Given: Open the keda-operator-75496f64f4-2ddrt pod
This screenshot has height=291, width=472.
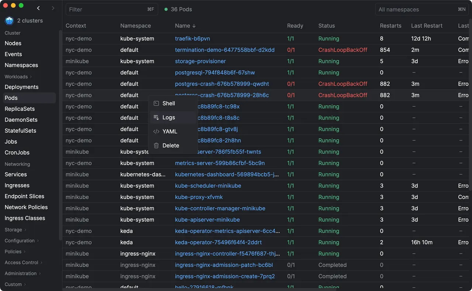Looking at the screenshot, I should click(218, 242).
